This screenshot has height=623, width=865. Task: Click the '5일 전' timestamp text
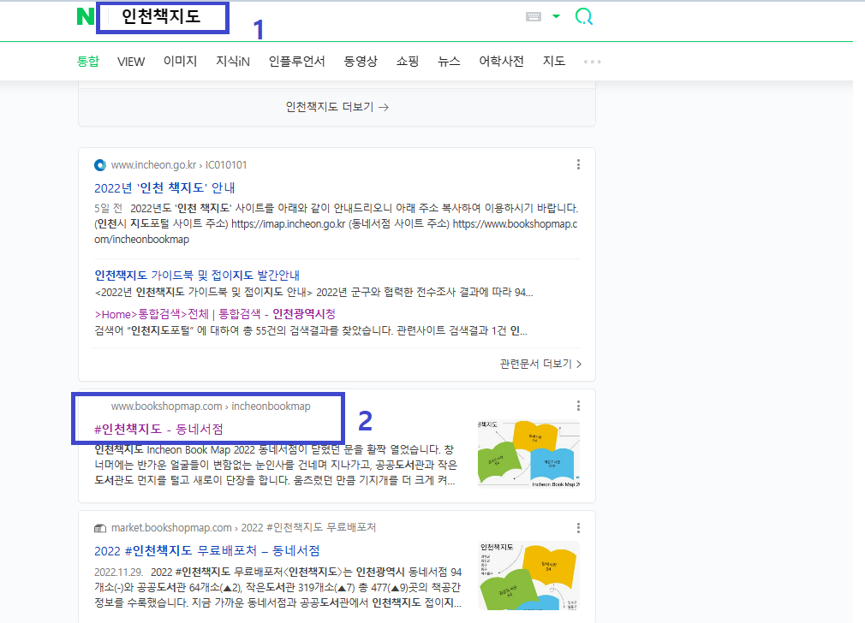(x=108, y=209)
